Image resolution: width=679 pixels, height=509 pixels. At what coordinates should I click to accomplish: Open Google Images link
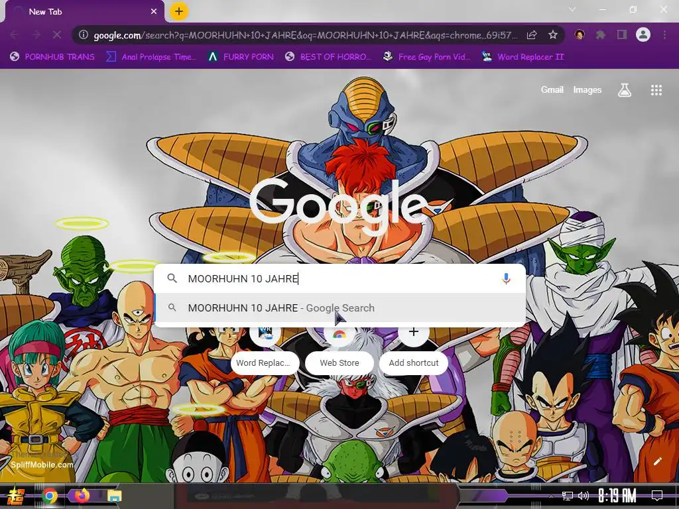(x=587, y=89)
